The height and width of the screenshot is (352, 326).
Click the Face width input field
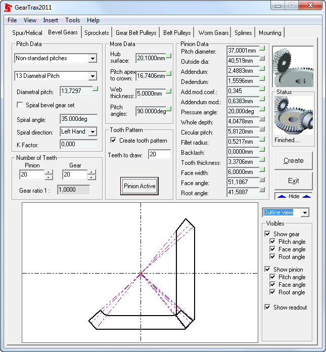pyautogui.click(x=243, y=172)
